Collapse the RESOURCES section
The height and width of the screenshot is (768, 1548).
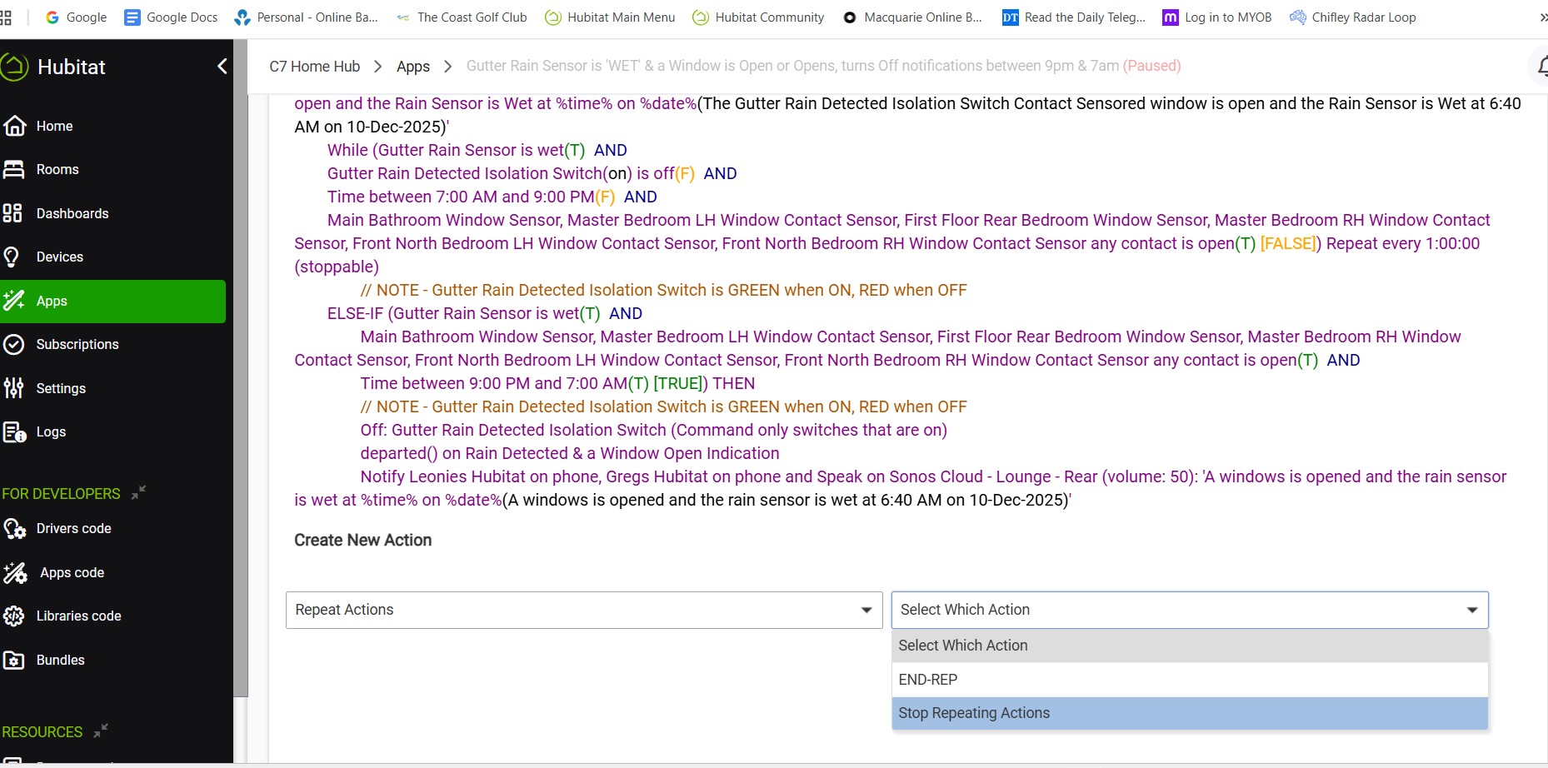pyautogui.click(x=101, y=731)
